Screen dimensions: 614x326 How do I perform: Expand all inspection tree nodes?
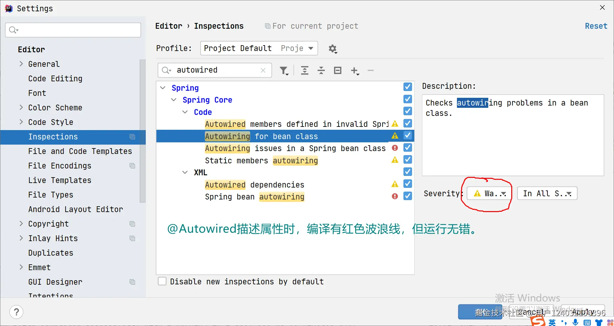[x=304, y=70]
